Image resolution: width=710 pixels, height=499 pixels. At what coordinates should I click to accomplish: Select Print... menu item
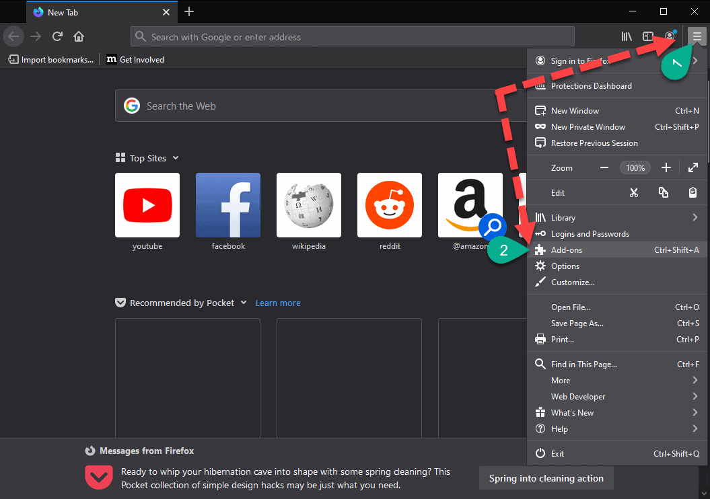616,340
